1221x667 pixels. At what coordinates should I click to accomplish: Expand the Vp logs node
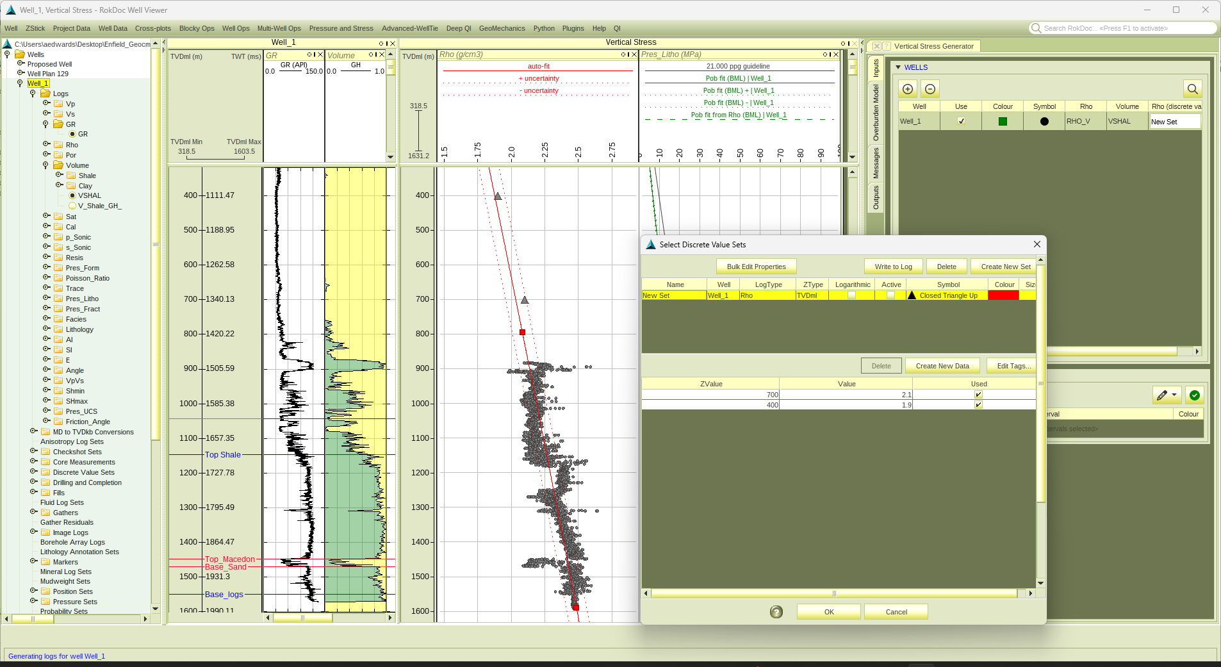(46, 103)
